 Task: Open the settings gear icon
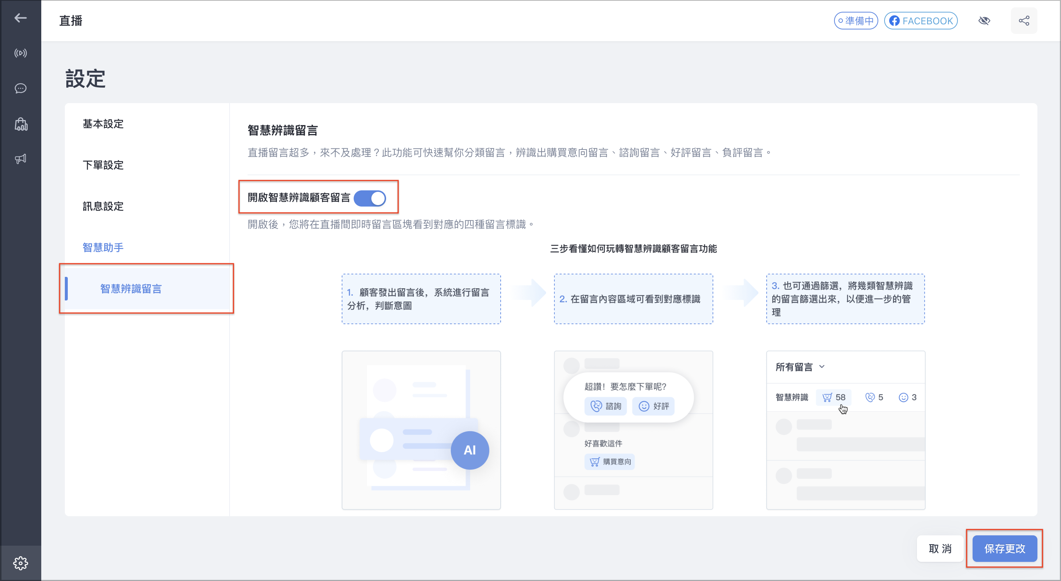click(x=20, y=563)
